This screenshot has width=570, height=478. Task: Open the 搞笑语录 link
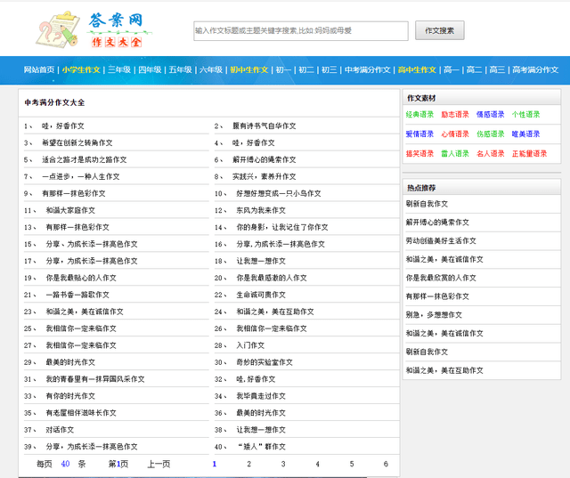[x=419, y=154]
